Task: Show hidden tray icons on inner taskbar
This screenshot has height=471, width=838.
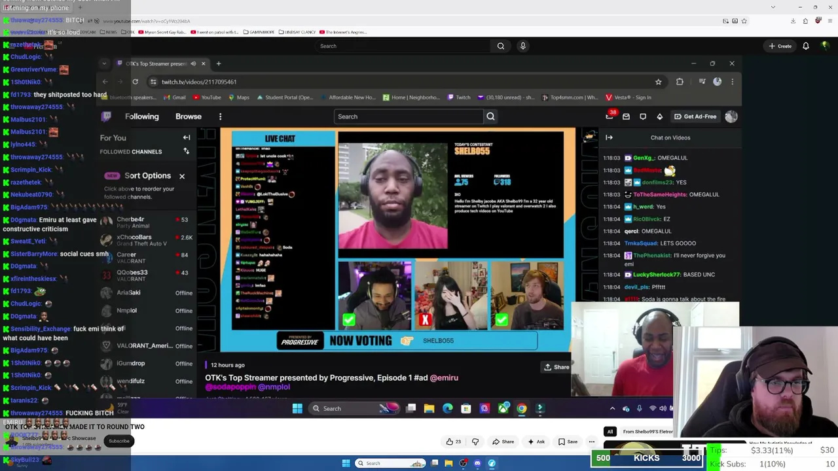Action: pos(612,408)
